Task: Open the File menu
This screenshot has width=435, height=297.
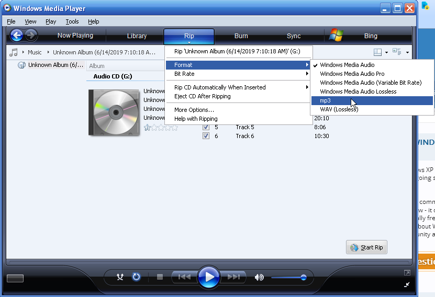Action: pyautogui.click(x=11, y=21)
